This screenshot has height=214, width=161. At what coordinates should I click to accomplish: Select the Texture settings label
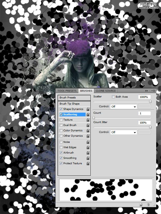point(68,120)
